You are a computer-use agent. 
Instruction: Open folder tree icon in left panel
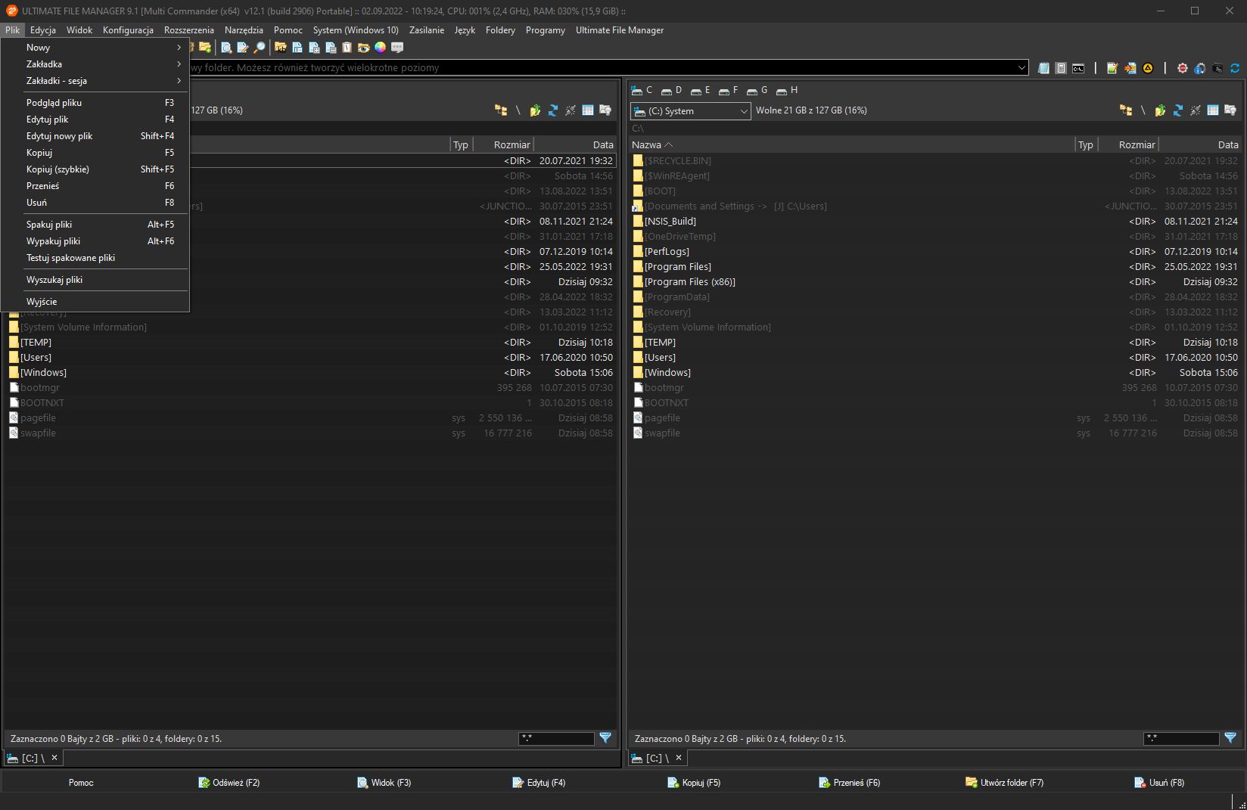click(501, 110)
